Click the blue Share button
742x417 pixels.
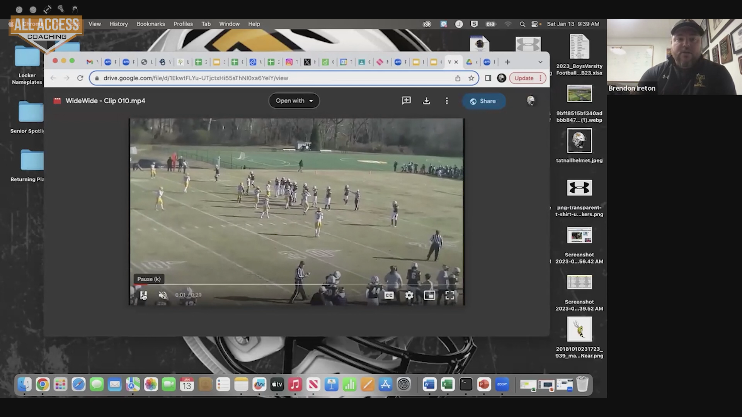click(483, 101)
